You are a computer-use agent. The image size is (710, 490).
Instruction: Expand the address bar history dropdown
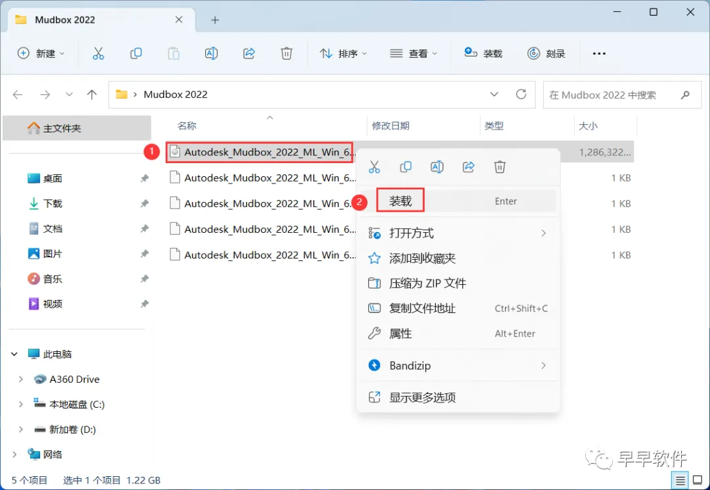(494, 94)
